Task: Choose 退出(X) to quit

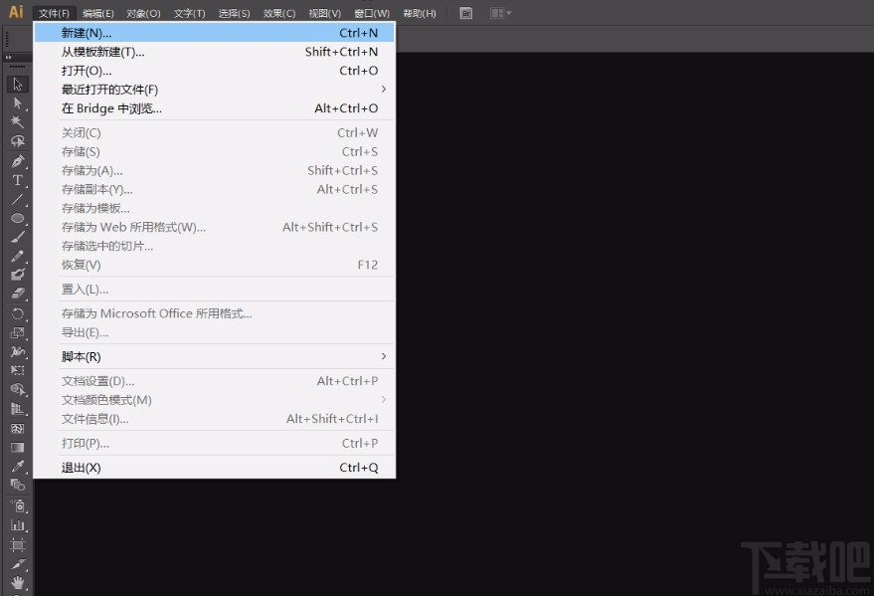Action: click(214, 468)
